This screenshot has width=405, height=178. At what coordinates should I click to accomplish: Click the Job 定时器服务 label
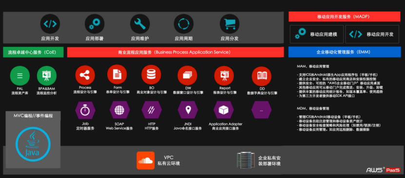85,126
